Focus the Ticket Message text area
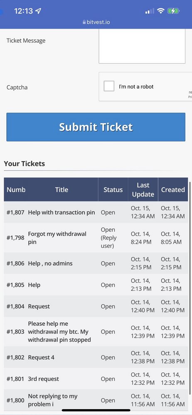The width and height of the screenshot is (192, 415). [x=142, y=46]
